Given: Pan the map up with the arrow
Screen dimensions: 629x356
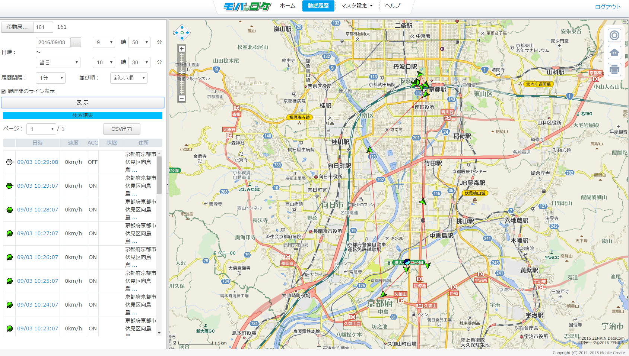Looking at the screenshot, I should (x=182, y=27).
